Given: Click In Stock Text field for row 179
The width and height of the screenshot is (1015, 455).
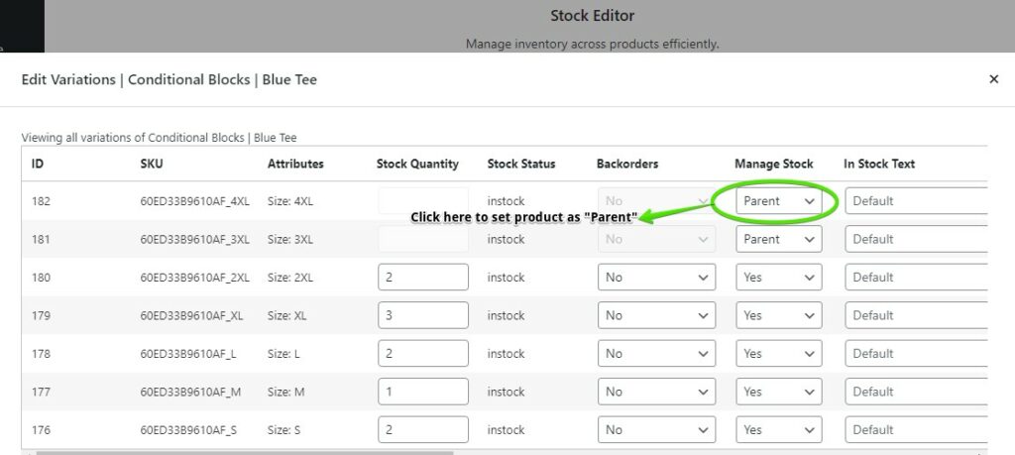Looking at the screenshot, I should click(x=916, y=316).
